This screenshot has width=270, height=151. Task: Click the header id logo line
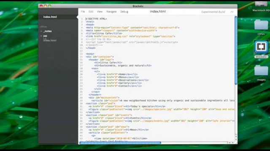tap(101, 60)
